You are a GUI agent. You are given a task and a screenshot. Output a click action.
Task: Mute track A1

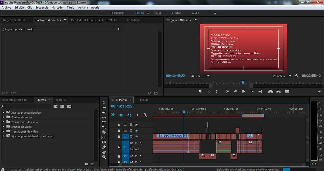tap(136, 143)
